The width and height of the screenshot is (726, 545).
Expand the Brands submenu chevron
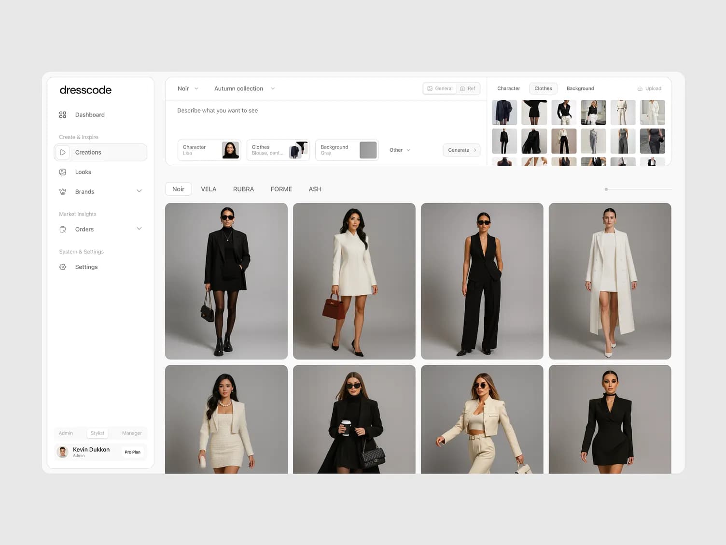pos(139,191)
